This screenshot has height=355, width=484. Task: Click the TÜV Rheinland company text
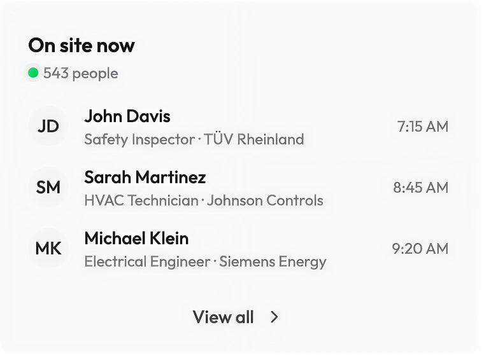(253, 139)
